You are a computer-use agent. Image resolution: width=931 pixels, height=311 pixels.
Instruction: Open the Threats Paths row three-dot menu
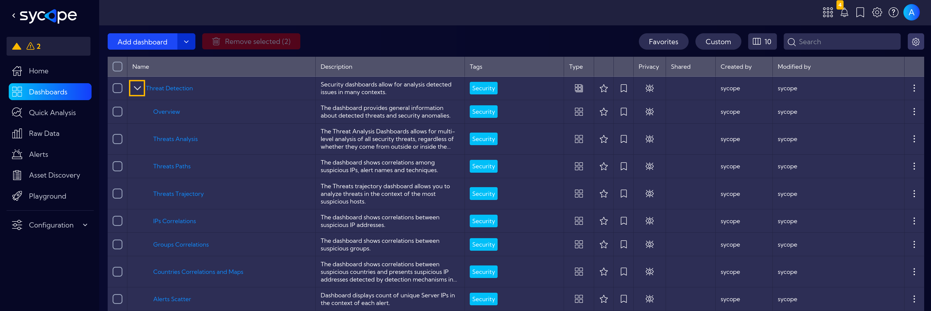point(914,166)
